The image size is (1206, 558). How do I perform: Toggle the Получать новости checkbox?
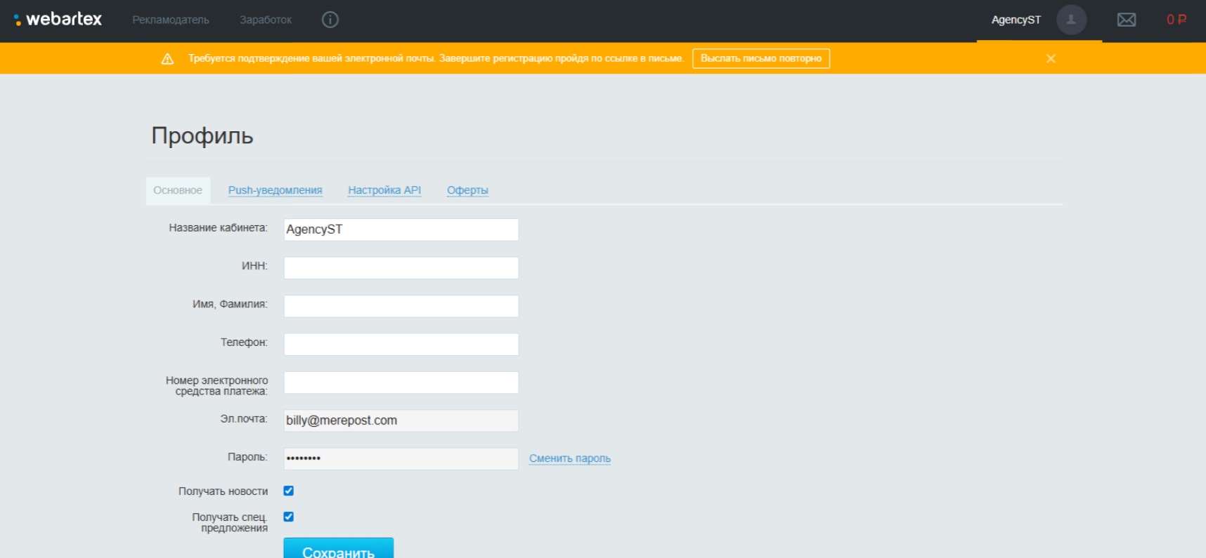point(288,491)
